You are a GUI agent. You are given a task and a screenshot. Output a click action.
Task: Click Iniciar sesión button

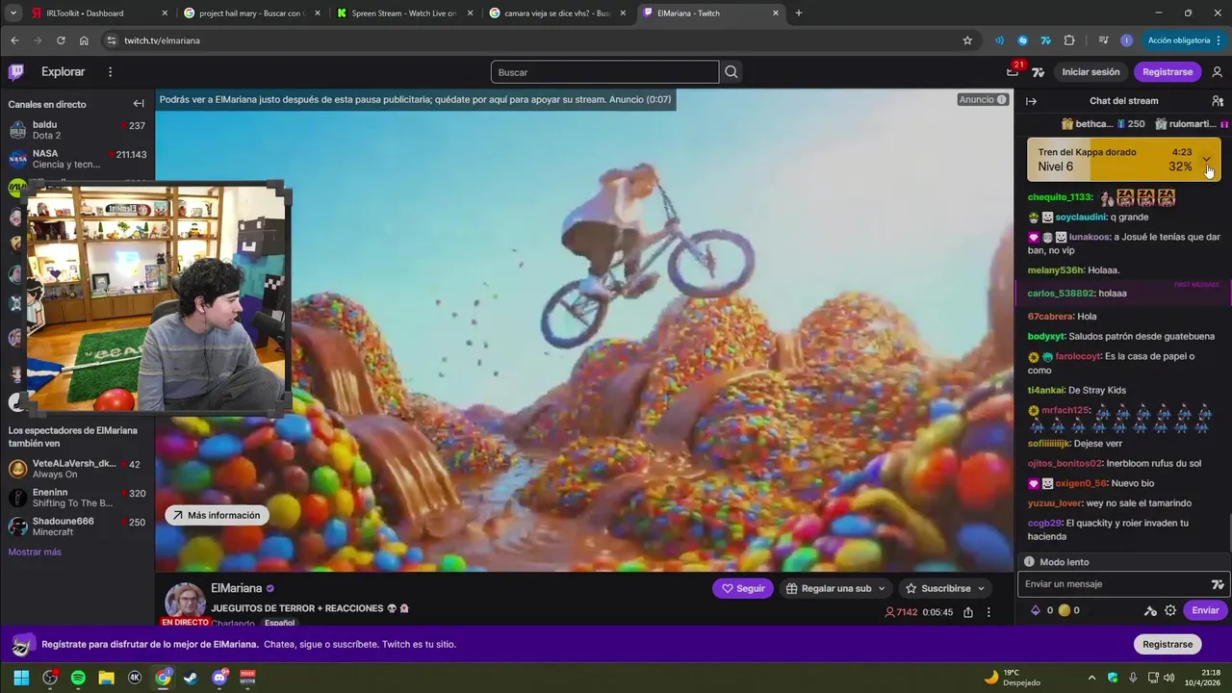1091,72
